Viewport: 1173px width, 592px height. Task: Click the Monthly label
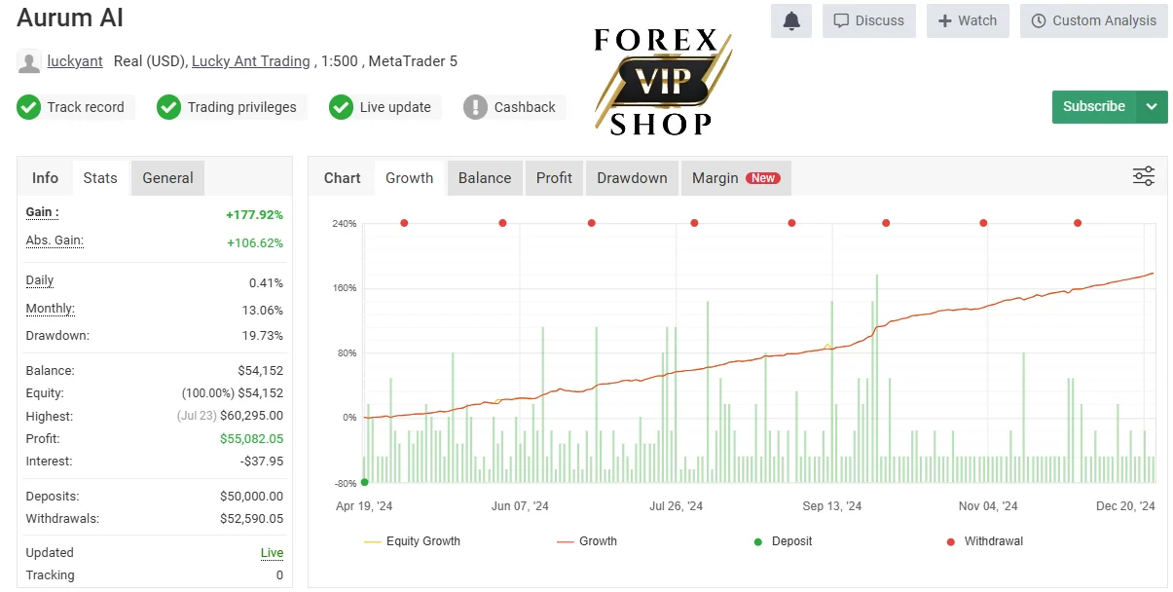click(x=50, y=309)
